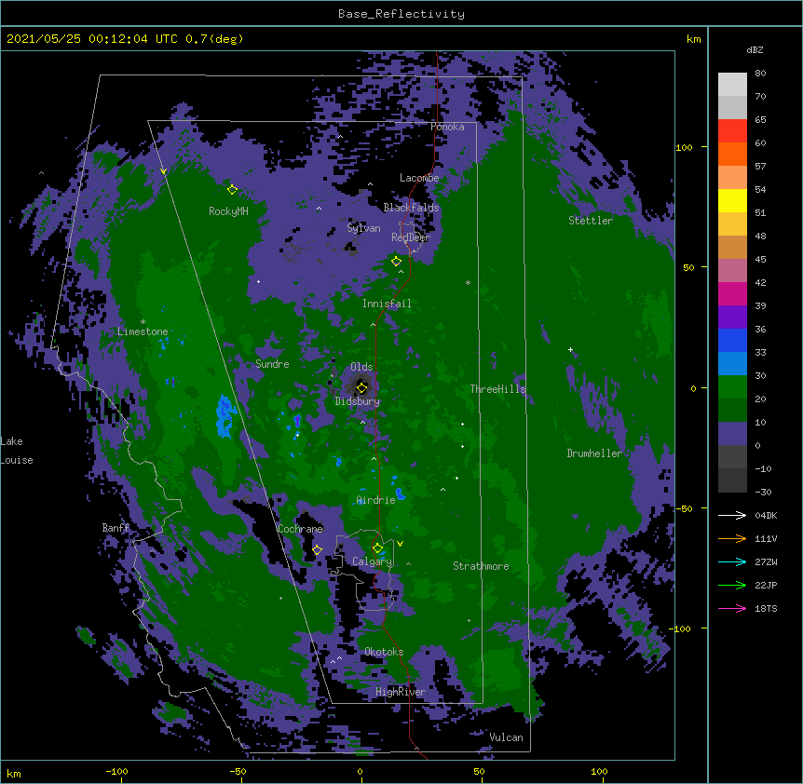Click the Strathmore city label

pos(481,566)
